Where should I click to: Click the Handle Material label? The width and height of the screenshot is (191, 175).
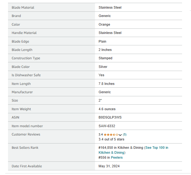coord(24,33)
